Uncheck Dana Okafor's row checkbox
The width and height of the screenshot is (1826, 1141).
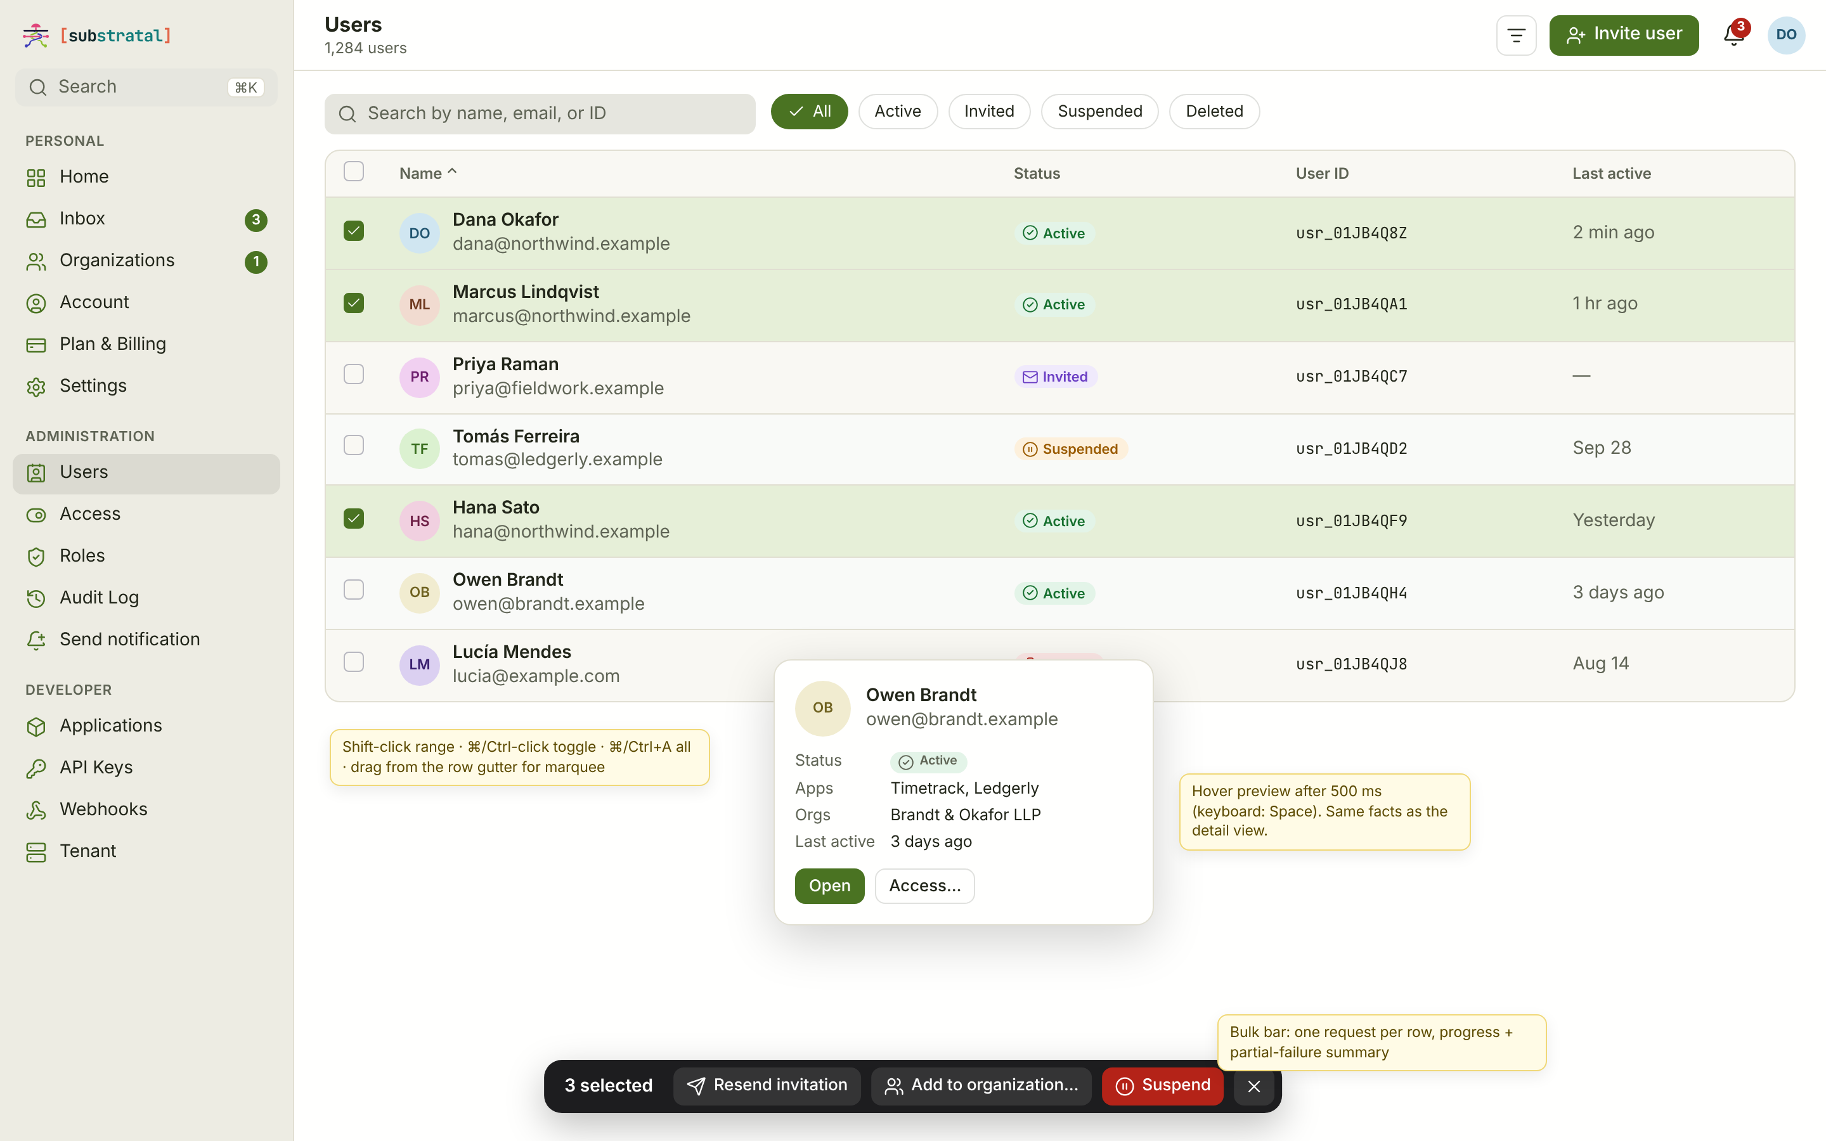click(x=353, y=230)
